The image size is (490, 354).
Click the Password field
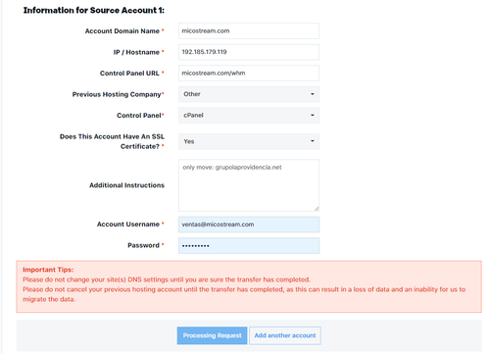249,246
